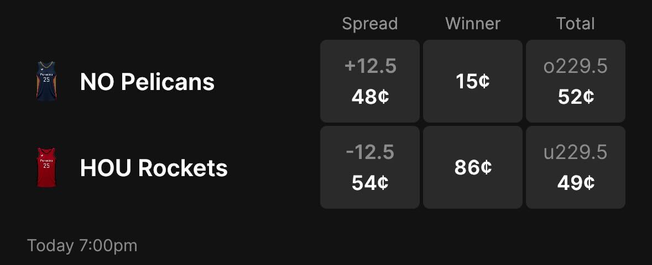652x265 pixels.
Task: Click the Total column header
Action: click(576, 24)
